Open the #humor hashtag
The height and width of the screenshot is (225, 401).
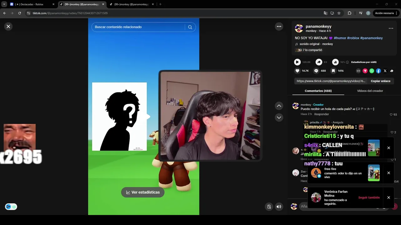[x=340, y=38]
